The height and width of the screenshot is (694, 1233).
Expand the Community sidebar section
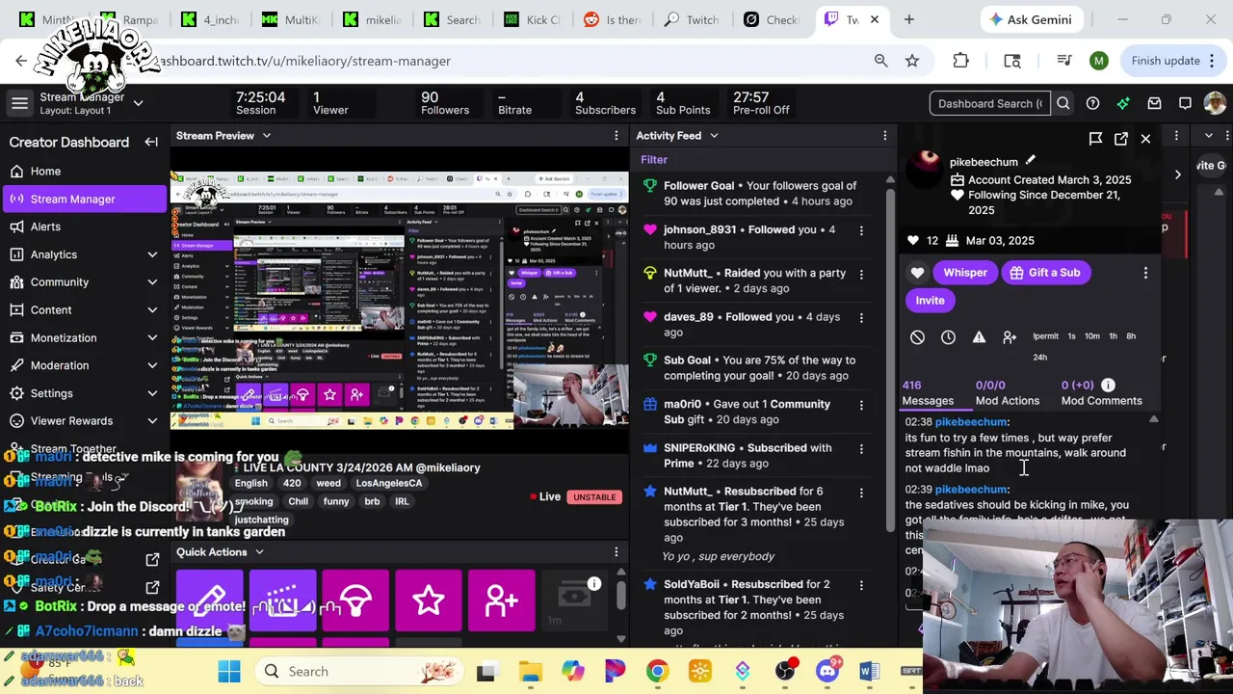pyautogui.click(x=152, y=282)
